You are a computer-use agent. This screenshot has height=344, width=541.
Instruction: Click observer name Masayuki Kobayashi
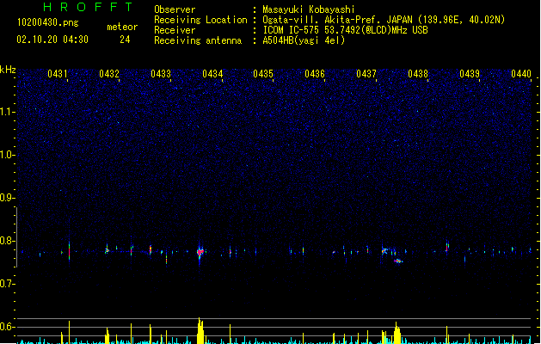tap(309, 9)
